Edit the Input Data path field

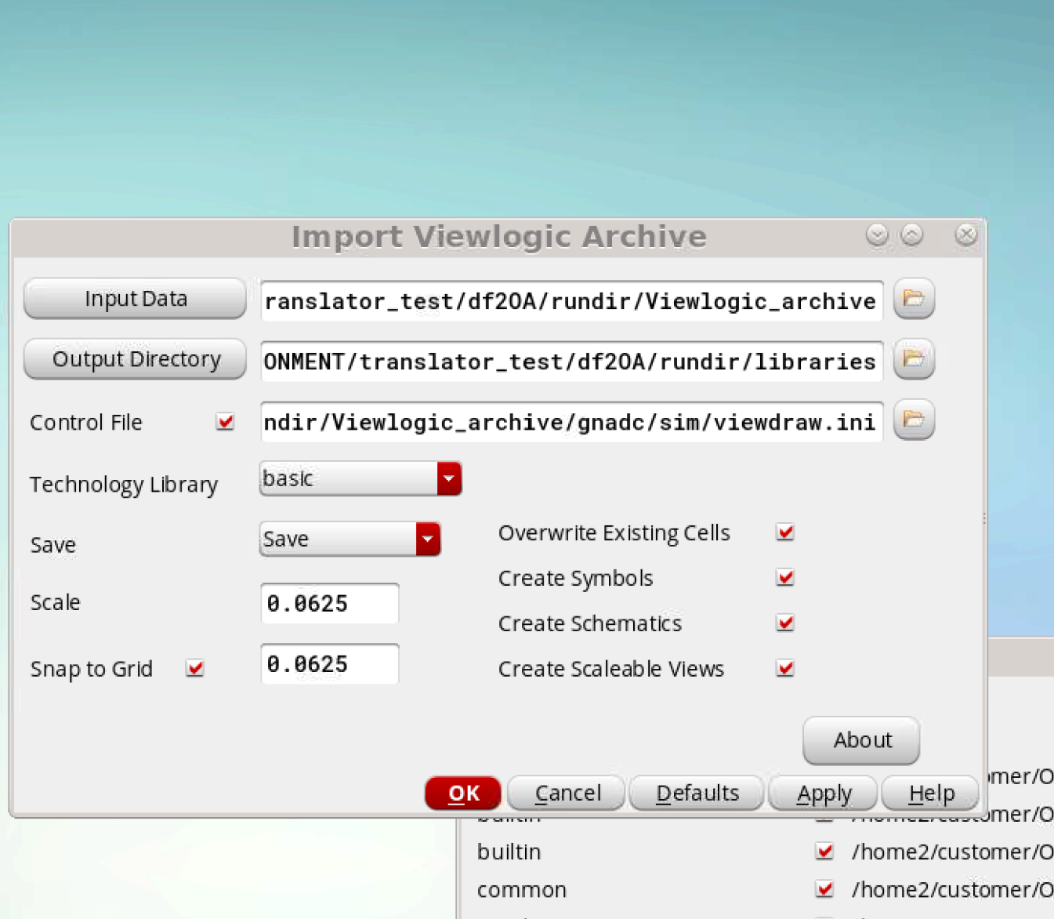point(571,301)
